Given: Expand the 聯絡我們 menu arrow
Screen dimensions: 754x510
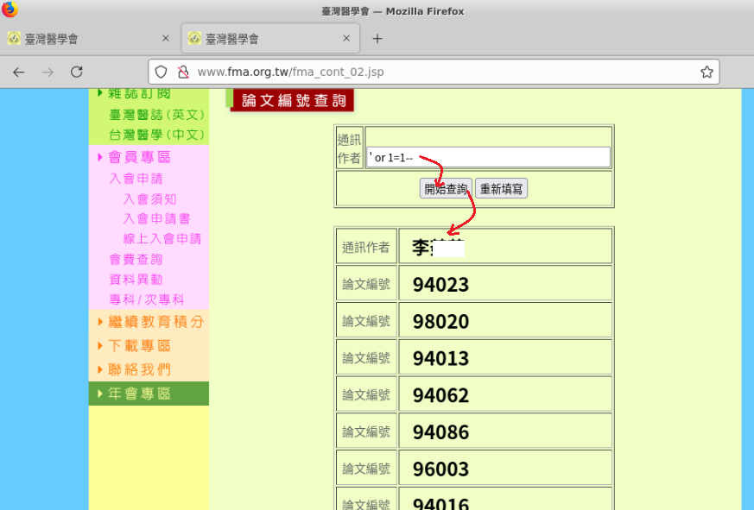Looking at the screenshot, I should (x=100, y=369).
